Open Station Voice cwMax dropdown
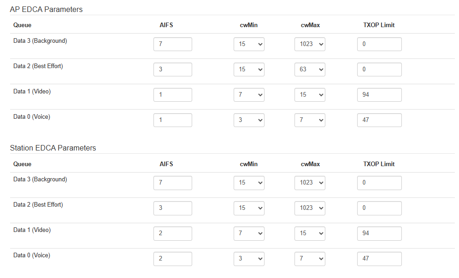Viewport: 459px width, 278px height. [310, 259]
